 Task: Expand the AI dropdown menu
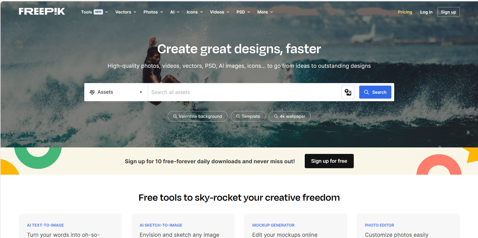[x=175, y=12]
